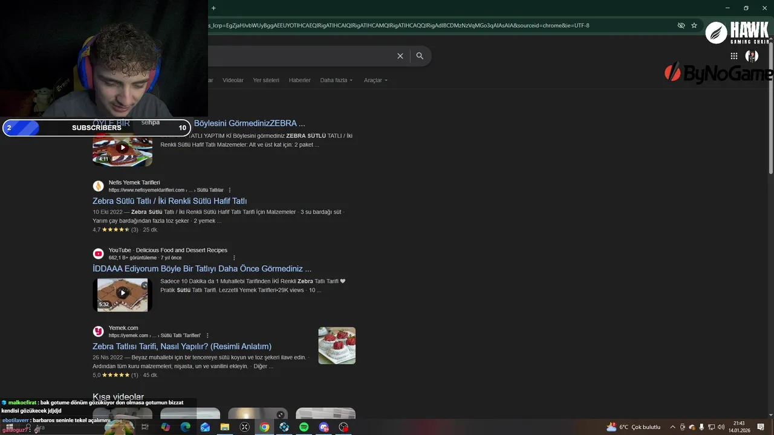Open the Nefis Yemek Tarifleri site name
The height and width of the screenshot is (435, 774).
click(x=134, y=182)
